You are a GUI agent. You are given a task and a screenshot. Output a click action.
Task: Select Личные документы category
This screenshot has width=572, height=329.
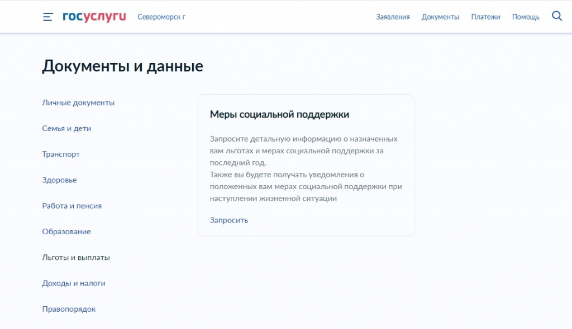coord(78,103)
